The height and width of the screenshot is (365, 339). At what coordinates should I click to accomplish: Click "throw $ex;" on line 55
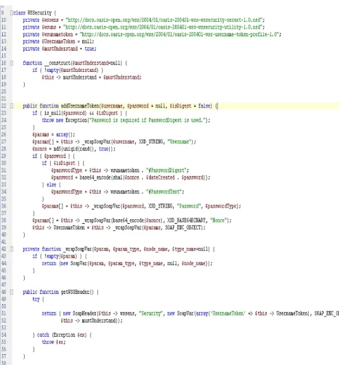pyautogui.click(x=54, y=342)
